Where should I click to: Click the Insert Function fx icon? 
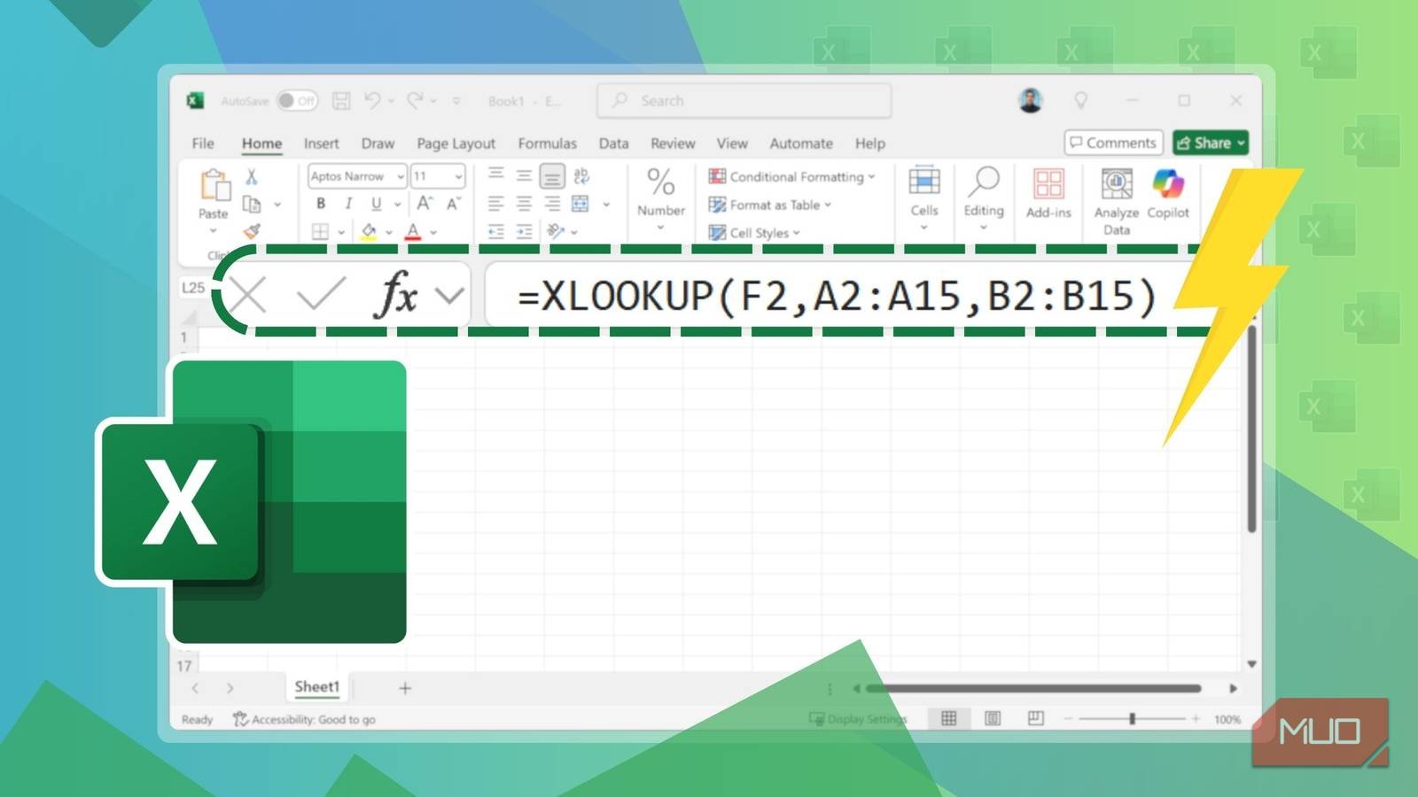pos(396,294)
